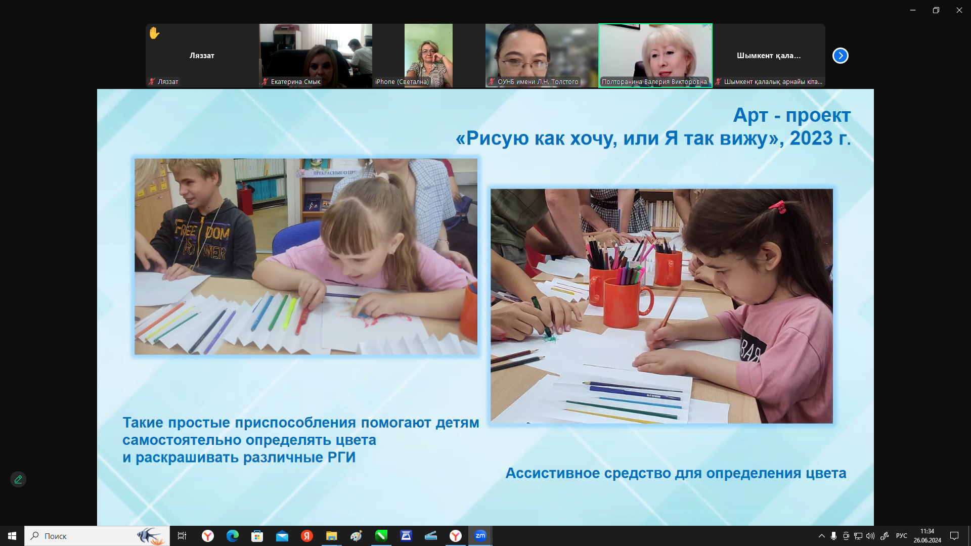The width and height of the screenshot is (971, 546).
Task: Open the Windows Start menu
Action: [12, 536]
